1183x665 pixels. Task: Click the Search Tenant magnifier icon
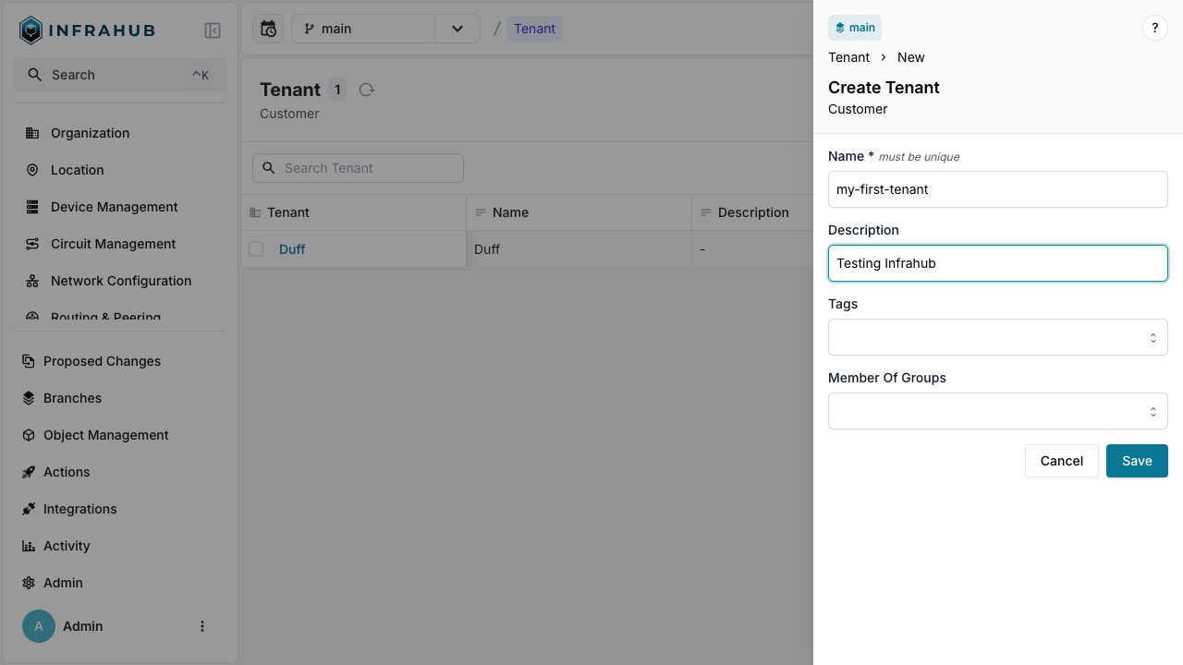coord(269,168)
